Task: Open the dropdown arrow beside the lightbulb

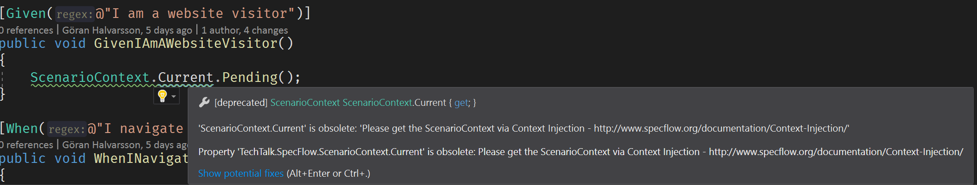Action: [x=173, y=97]
